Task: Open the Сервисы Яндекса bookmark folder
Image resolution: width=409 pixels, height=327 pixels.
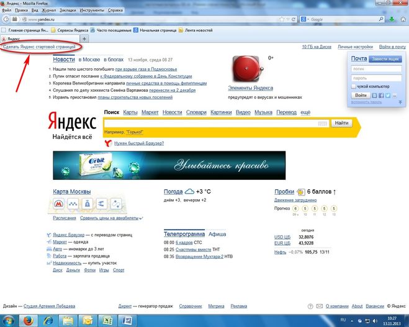Action: pyautogui.click(x=70, y=30)
